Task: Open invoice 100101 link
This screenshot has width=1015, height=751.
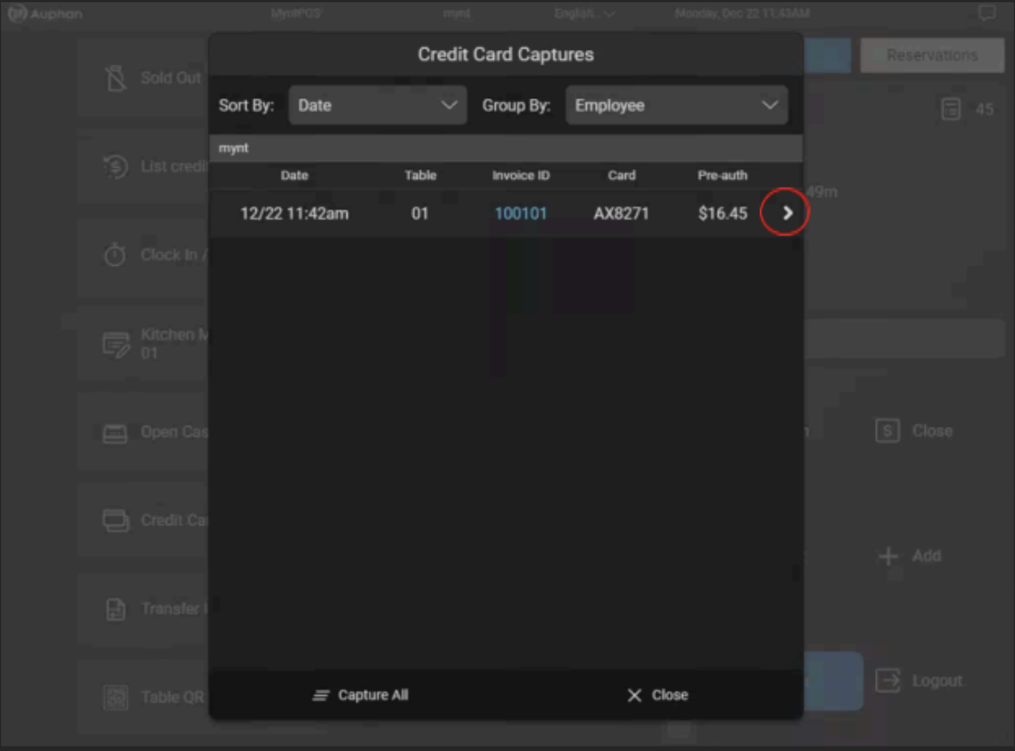Action: pos(521,213)
